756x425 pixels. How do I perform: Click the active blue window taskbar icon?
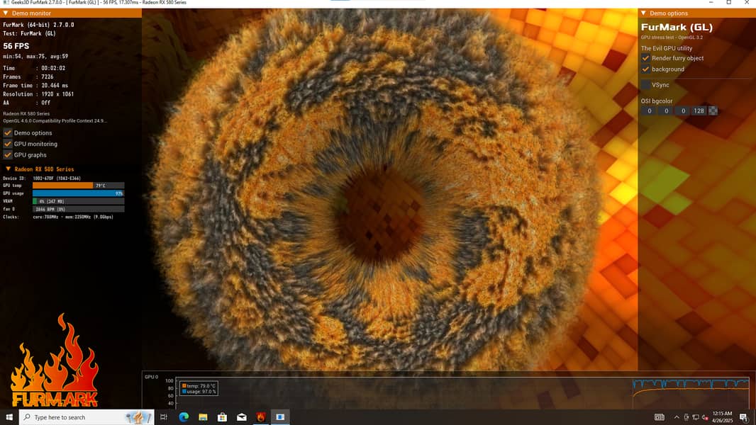280,416
